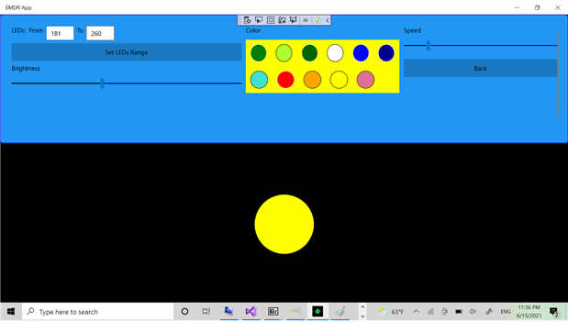
Task: Click the Brightness label
Action: click(26, 69)
